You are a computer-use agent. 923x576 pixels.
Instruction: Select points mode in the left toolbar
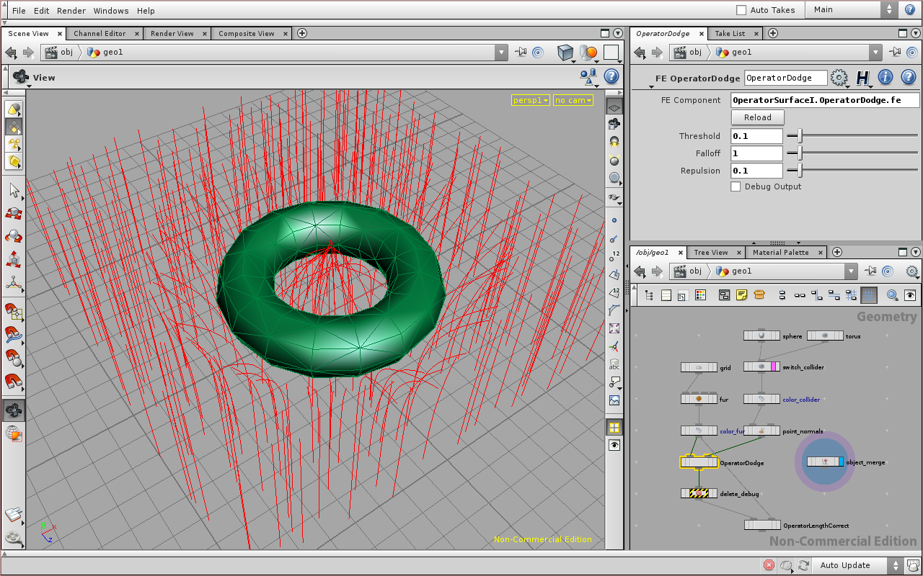point(14,144)
